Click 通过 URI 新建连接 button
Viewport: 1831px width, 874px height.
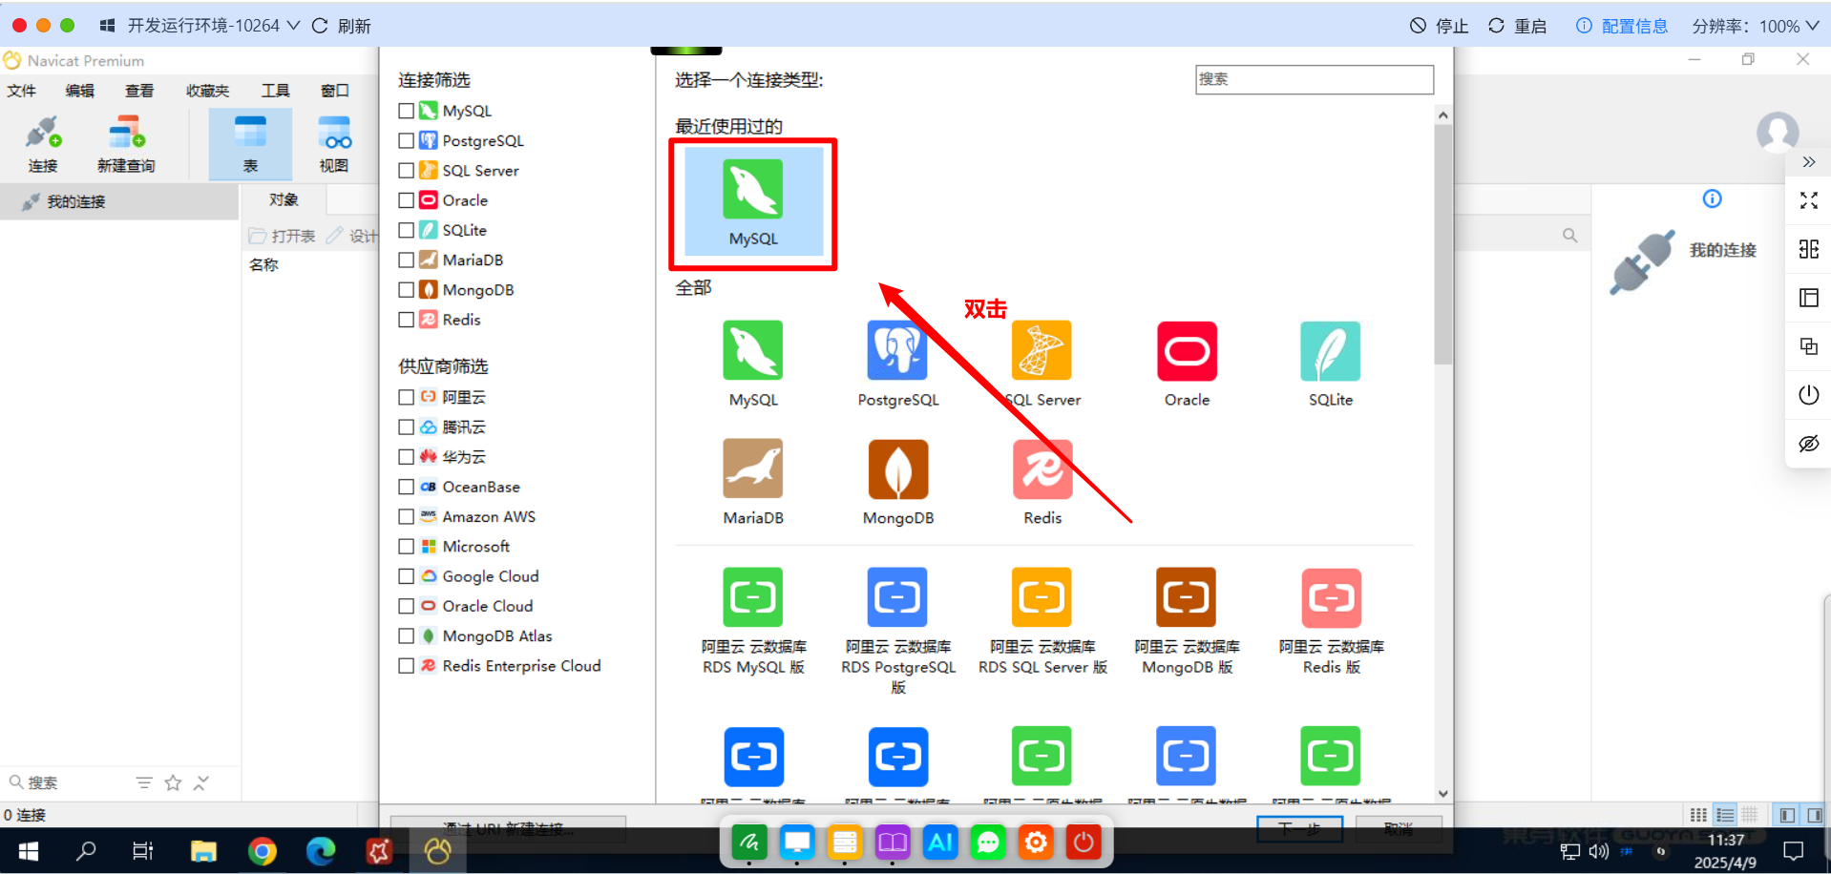tap(509, 829)
